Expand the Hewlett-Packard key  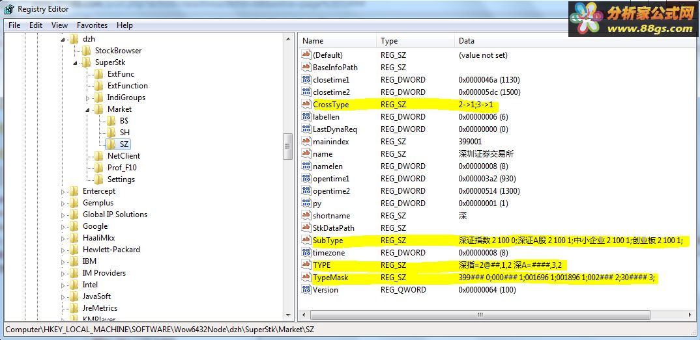pyautogui.click(x=63, y=250)
